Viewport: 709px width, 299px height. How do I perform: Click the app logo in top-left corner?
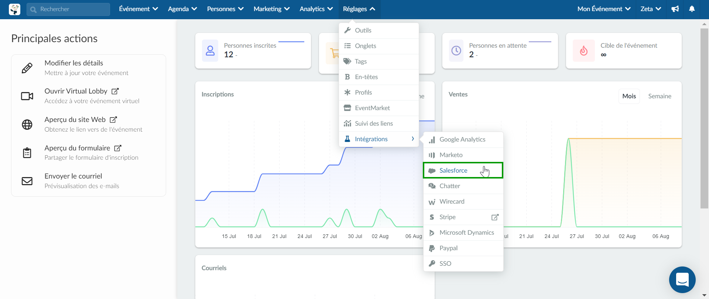(14, 9)
